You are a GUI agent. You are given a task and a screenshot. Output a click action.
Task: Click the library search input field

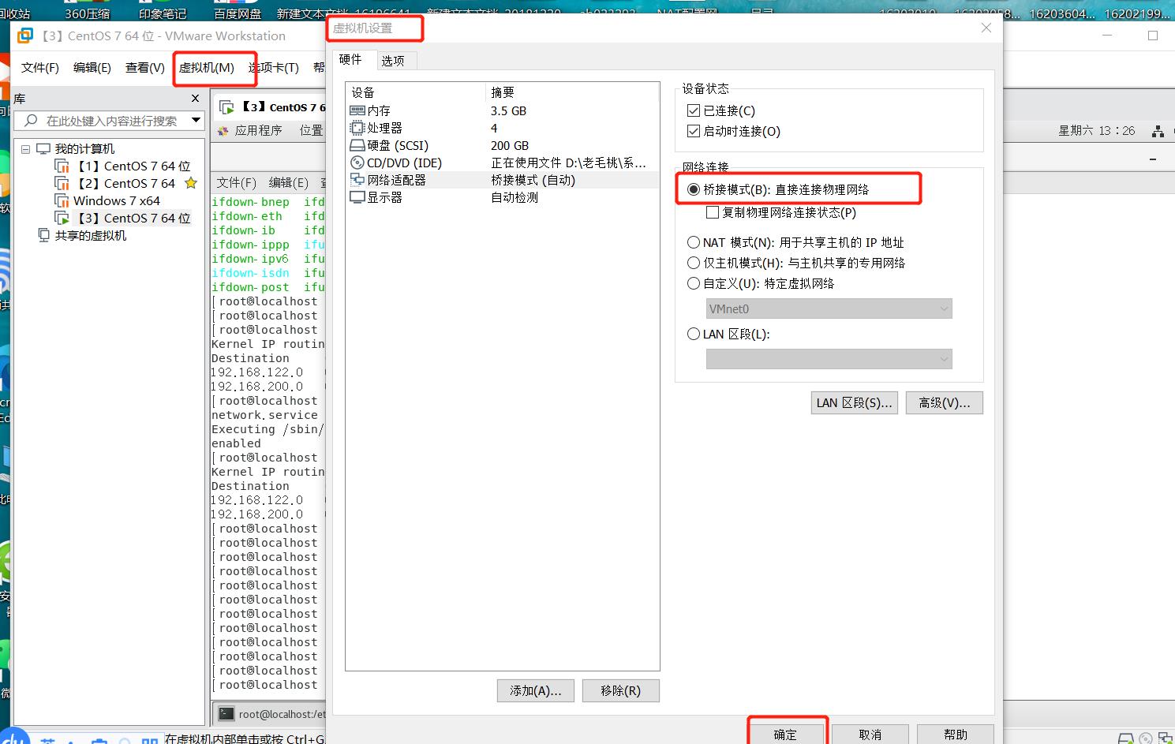point(110,121)
